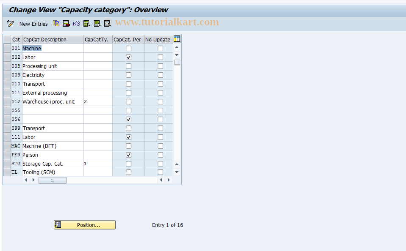This screenshot has height=251, width=406.
Task: Select row marker for 011 External processing
Action: (7, 93)
